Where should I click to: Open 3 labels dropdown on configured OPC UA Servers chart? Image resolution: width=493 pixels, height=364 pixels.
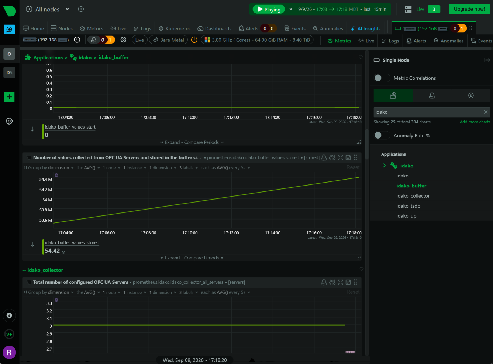(189, 293)
